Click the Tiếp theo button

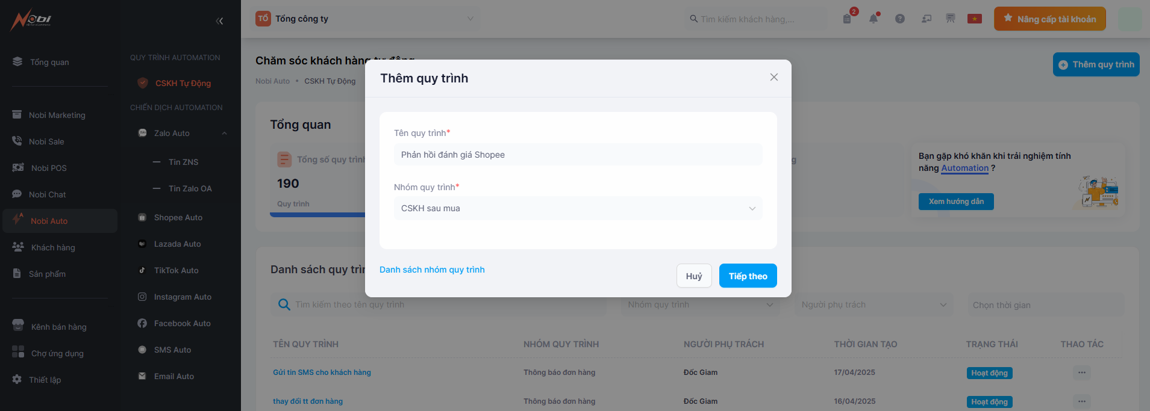coord(748,276)
